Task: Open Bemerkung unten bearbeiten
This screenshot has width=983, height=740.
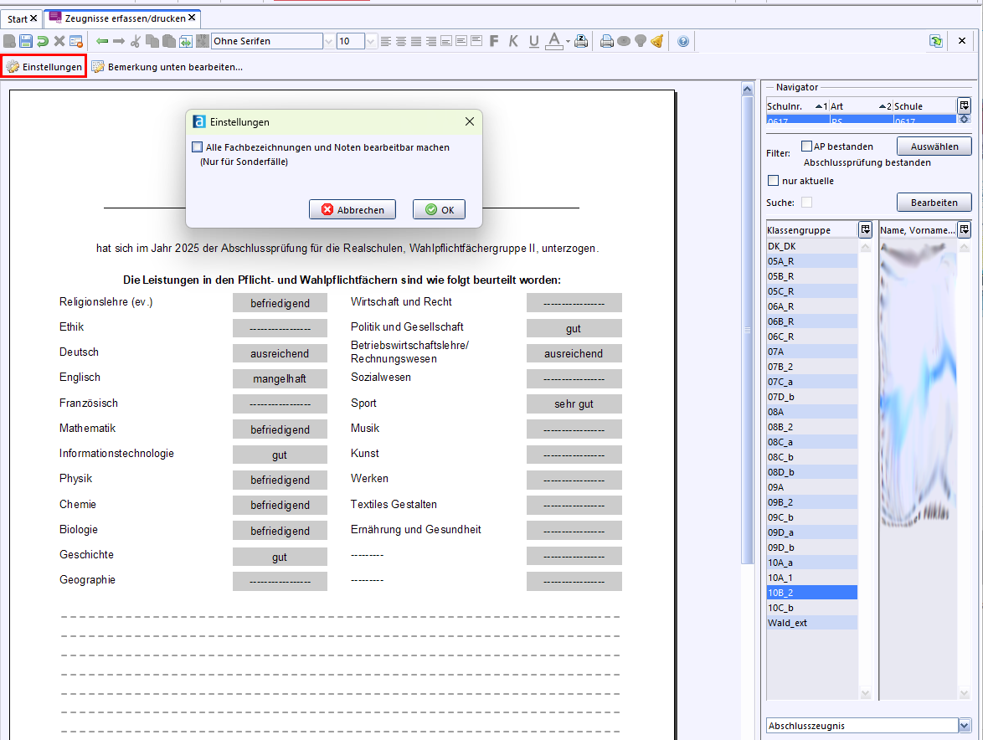Action: point(167,67)
